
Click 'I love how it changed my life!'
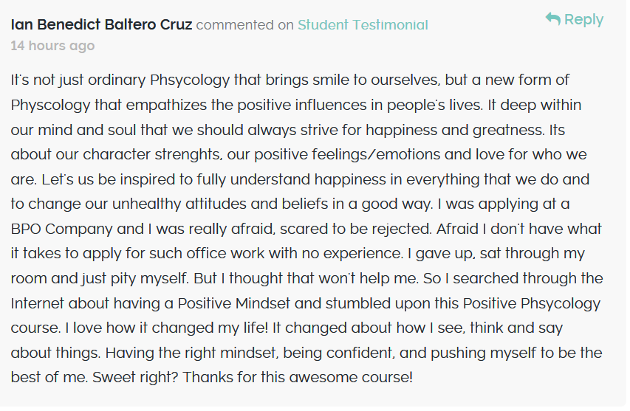click(166, 328)
